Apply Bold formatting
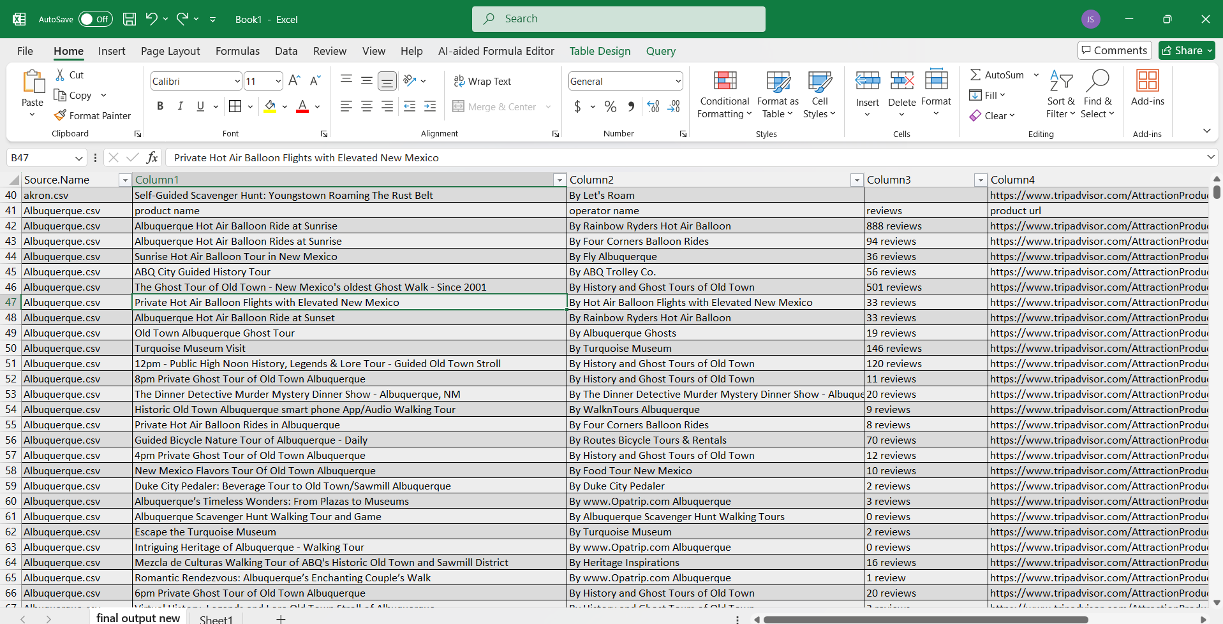Screen dimensions: 1223x624 tap(160, 106)
